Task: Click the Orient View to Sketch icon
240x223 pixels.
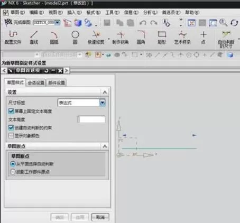Action: click(67, 23)
